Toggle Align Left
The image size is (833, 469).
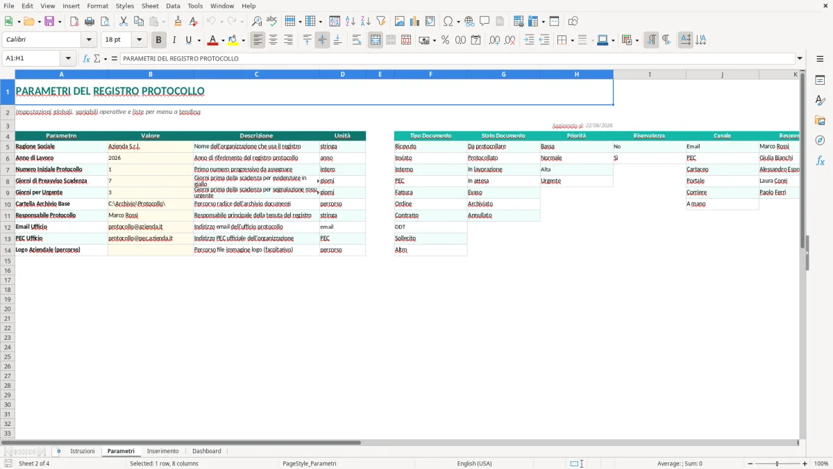coord(258,40)
